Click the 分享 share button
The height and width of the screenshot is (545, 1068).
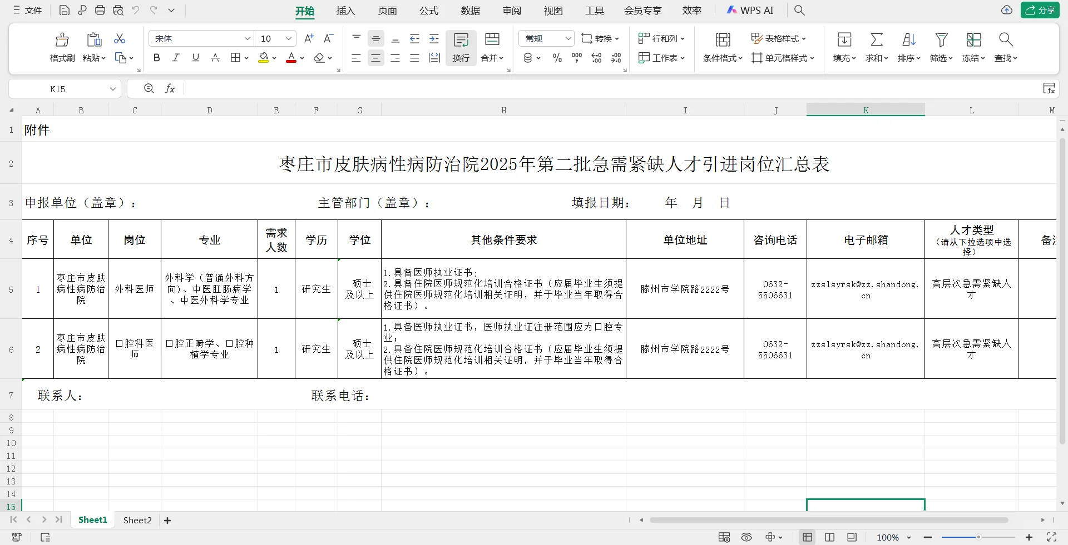[1041, 10]
